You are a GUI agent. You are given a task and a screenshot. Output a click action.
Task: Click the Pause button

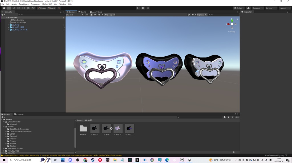tap(143, 8)
